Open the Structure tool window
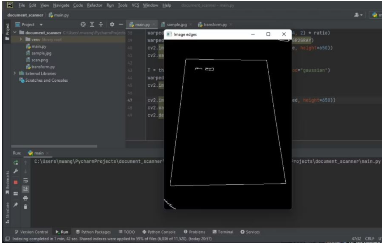 pyautogui.click(x=5, y=209)
